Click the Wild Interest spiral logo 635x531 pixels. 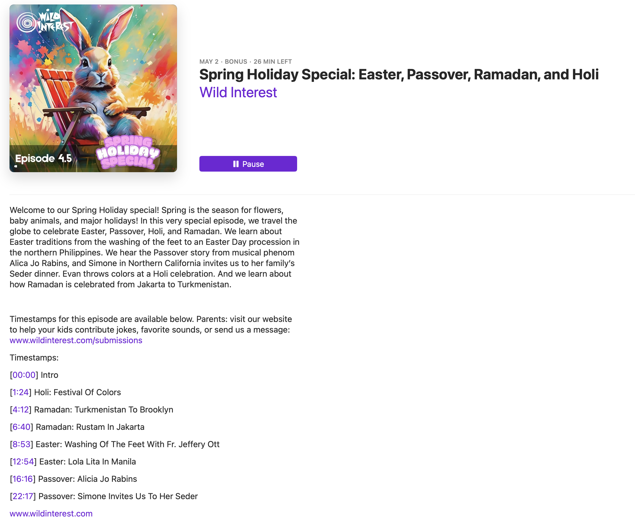pos(27,22)
